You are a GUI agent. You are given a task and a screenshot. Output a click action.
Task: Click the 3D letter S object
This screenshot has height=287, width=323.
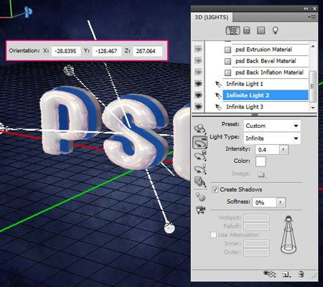[x=135, y=131]
